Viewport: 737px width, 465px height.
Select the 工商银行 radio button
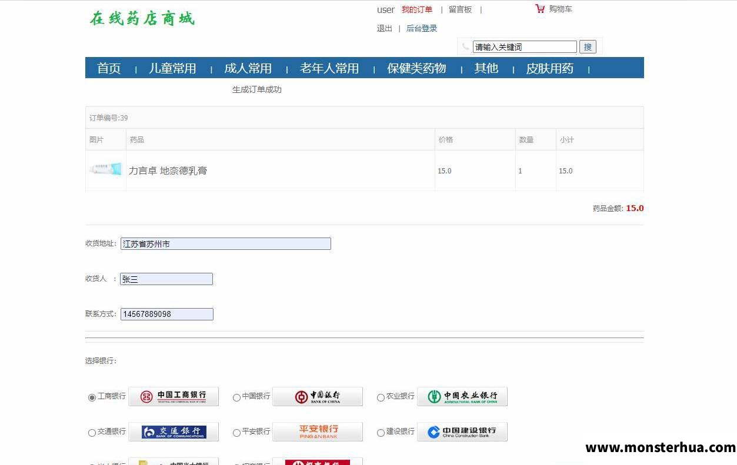(x=92, y=398)
